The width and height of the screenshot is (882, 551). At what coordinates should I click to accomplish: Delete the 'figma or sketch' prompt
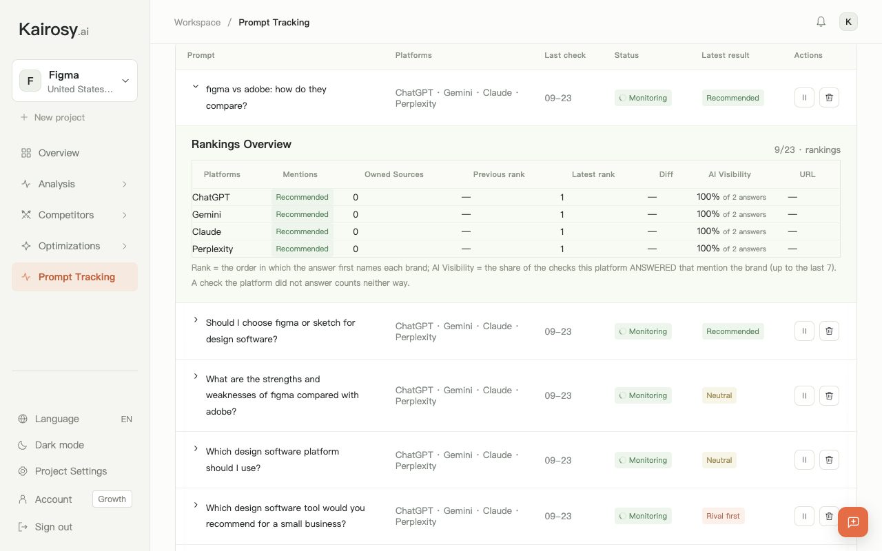pyautogui.click(x=829, y=331)
